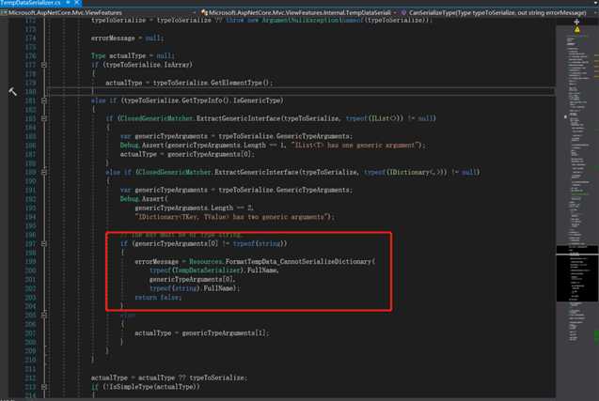The height and width of the screenshot is (401, 599).
Task: Click the Debug.Assert IList<T> has one generic argument line
Action: (x=273, y=146)
